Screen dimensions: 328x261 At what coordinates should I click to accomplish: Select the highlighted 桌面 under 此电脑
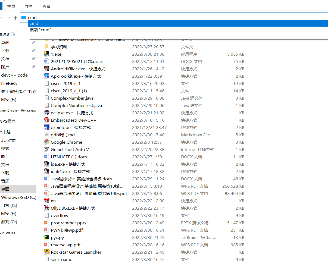(x=18, y=189)
